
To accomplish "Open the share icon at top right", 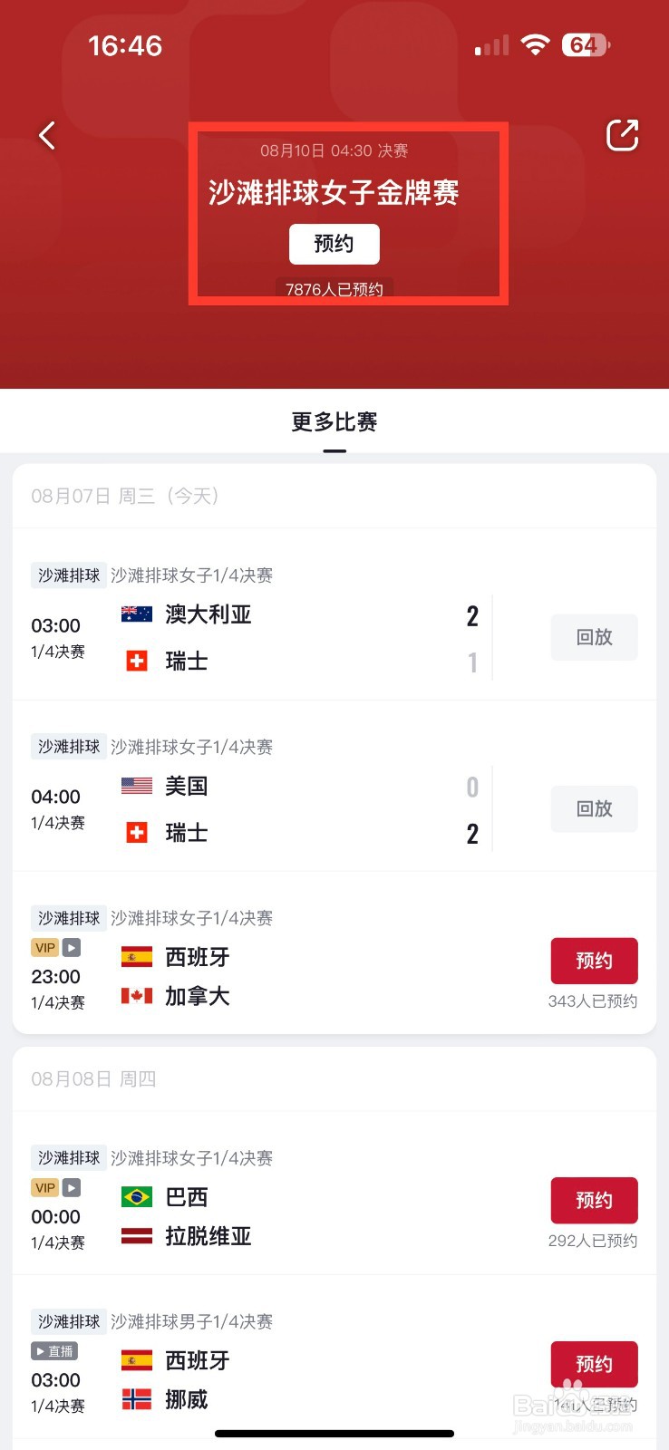I will pyautogui.click(x=622, y=135).
